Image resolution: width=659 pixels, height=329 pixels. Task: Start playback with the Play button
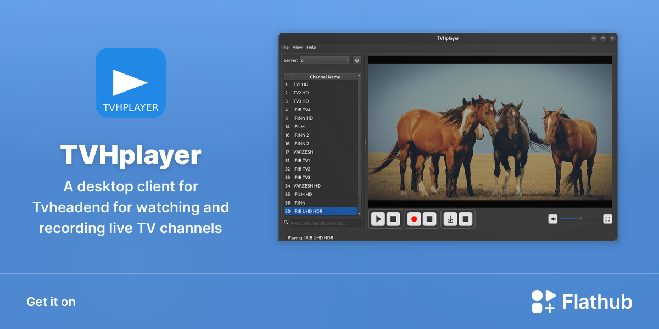tap(378, 219)
